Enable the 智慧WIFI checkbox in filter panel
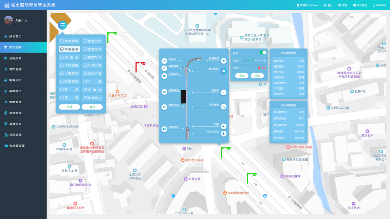This screenshot has width=390, height=219. point(85,57)
